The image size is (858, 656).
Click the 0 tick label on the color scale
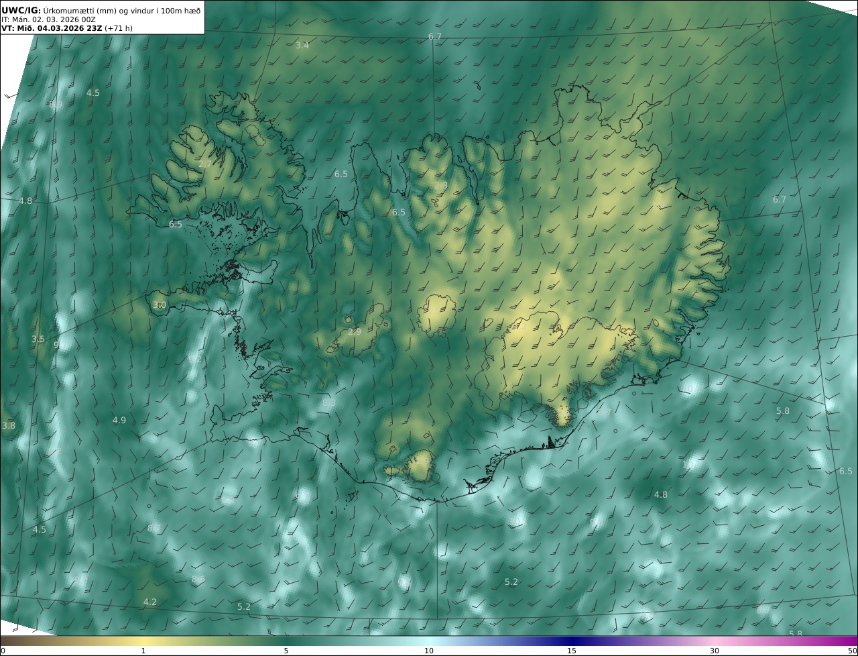(x=3, y=651)
